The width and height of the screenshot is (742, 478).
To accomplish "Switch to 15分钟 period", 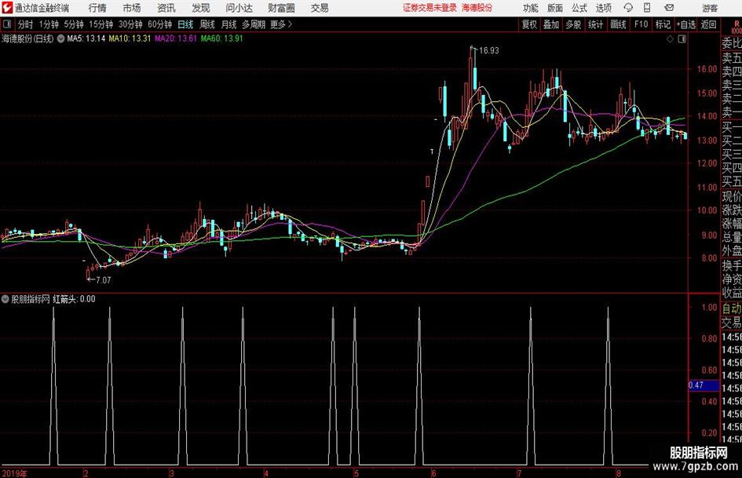I will click(101, 24).
